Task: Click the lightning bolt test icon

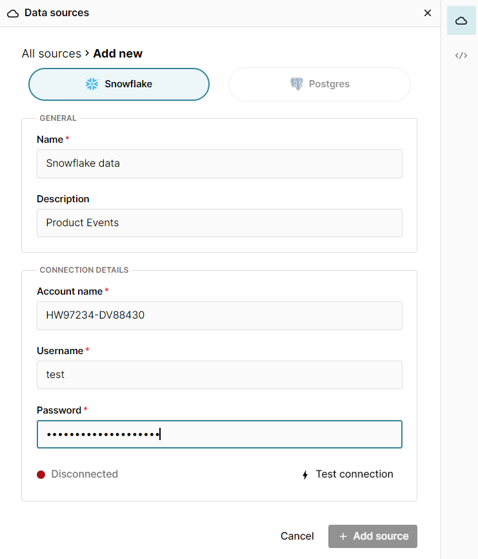Action: click(x=305, y=475)
